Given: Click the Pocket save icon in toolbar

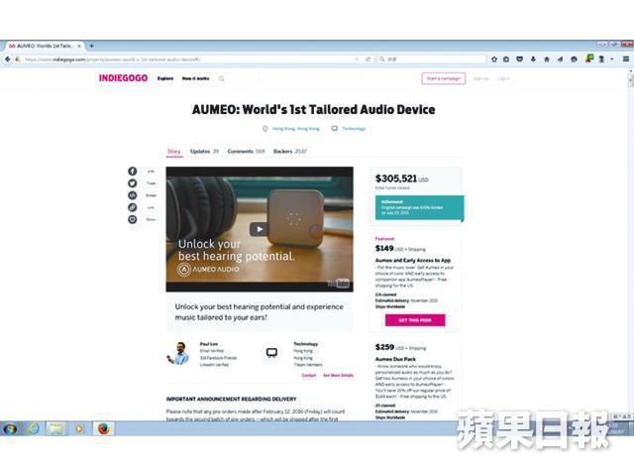Looking at the screenshot, I should tap(519, 59).
